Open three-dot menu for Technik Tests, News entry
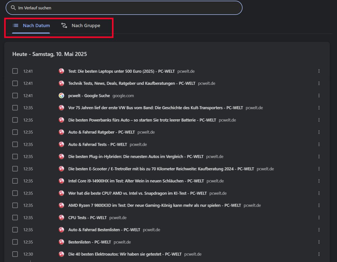Screen dimensions: 337x262 tap(319, 83)
